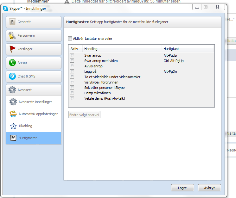Viewport: 236px width, 198px height.
Task: Check the Demp mikrofonen checkbox
Action: [x=72, y=93]
